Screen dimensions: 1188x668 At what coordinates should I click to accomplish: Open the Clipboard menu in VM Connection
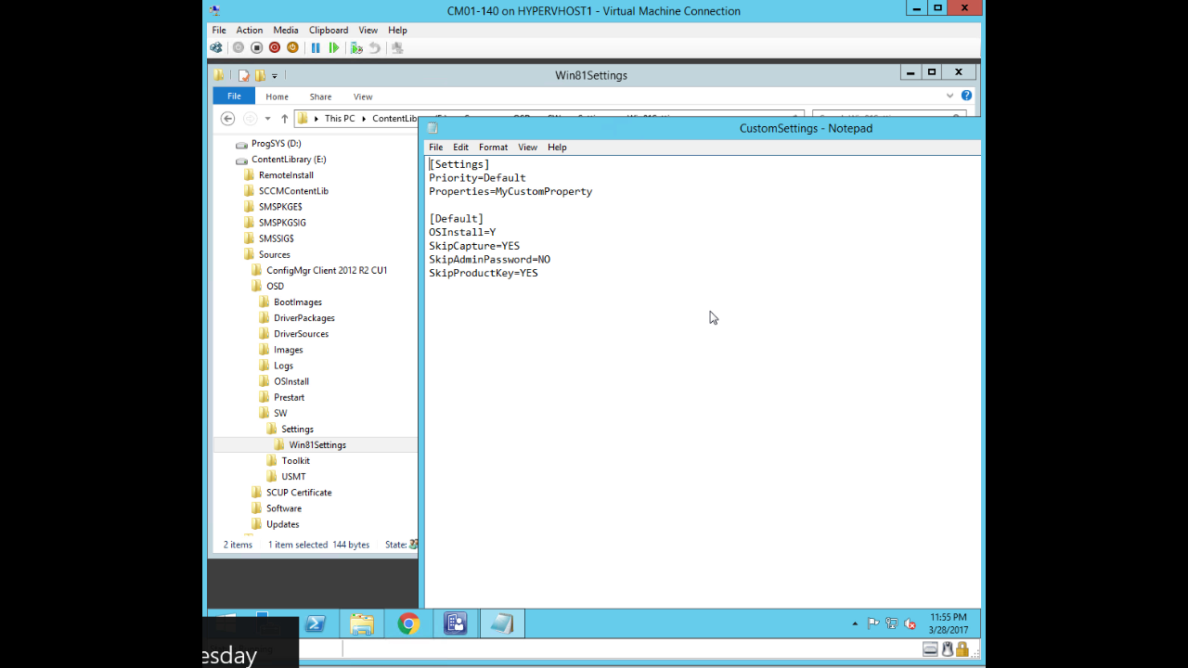pos(329,31)
